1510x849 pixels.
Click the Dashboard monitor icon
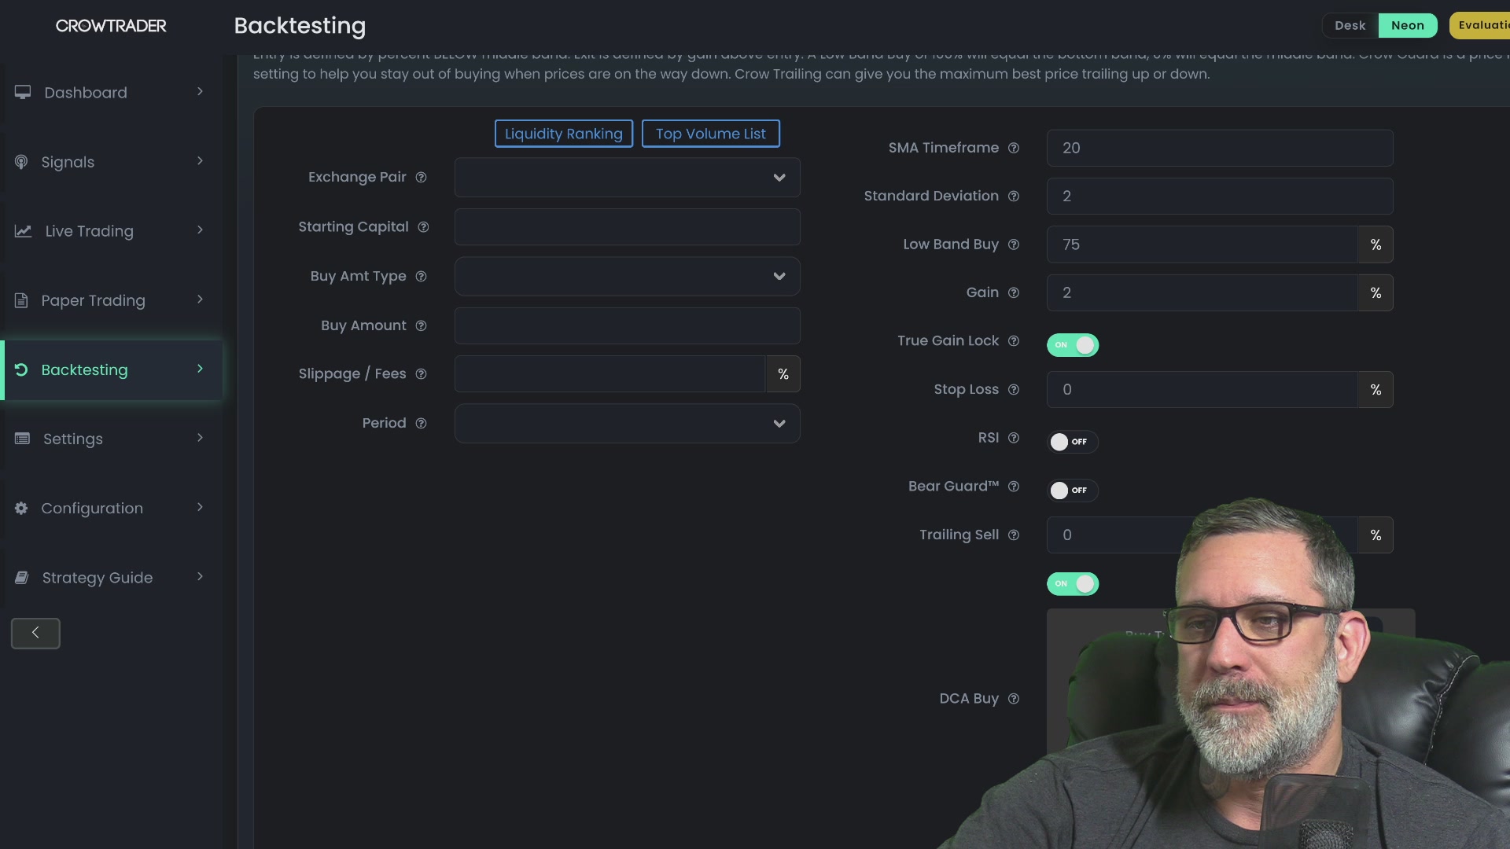tap(23, 92)
